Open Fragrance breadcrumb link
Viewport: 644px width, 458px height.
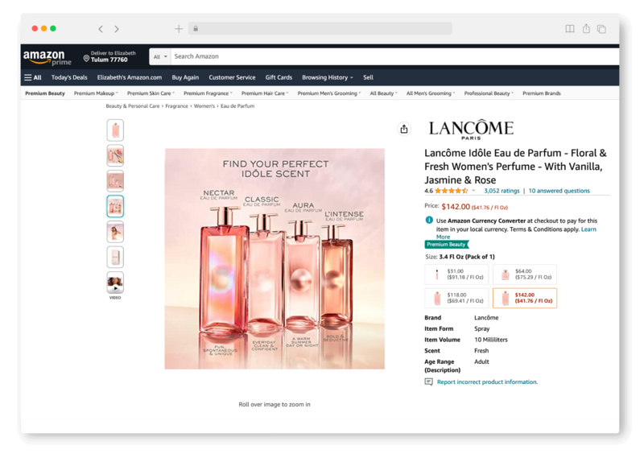176,106
